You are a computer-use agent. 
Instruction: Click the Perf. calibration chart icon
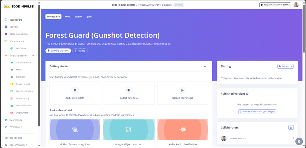(12, 105)
